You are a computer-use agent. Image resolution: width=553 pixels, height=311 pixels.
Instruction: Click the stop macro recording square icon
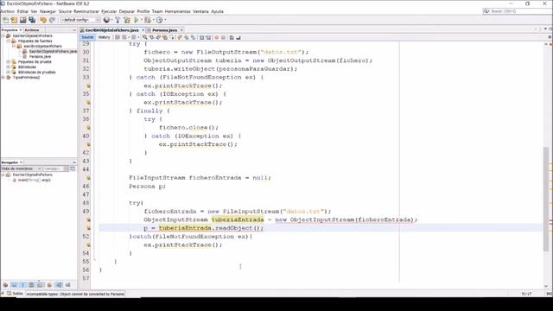(223, 37)
